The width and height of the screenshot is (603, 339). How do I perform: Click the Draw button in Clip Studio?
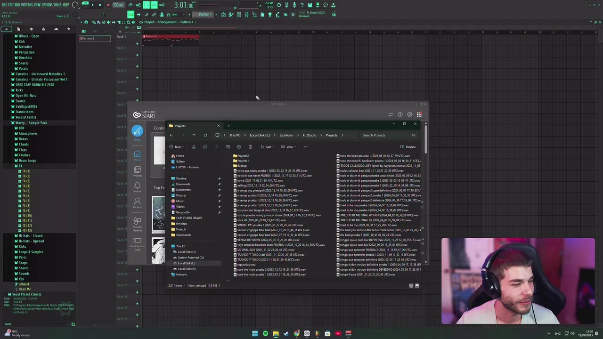(x=137, y=132)
